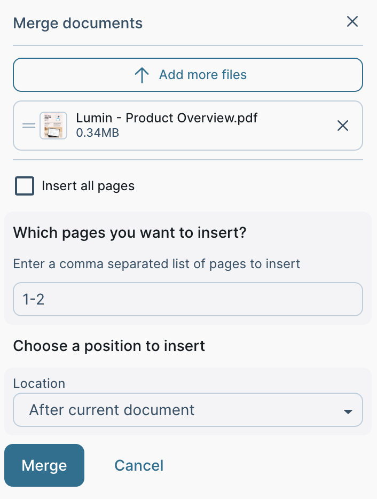Image resolution: width=377 pixels, height=499 pixels.
Task: Click the pages input field showing 1-2
Action: click(188, 299)
